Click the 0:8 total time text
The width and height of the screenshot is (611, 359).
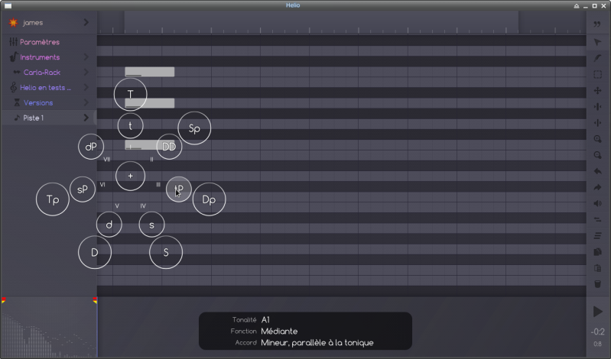597,344
